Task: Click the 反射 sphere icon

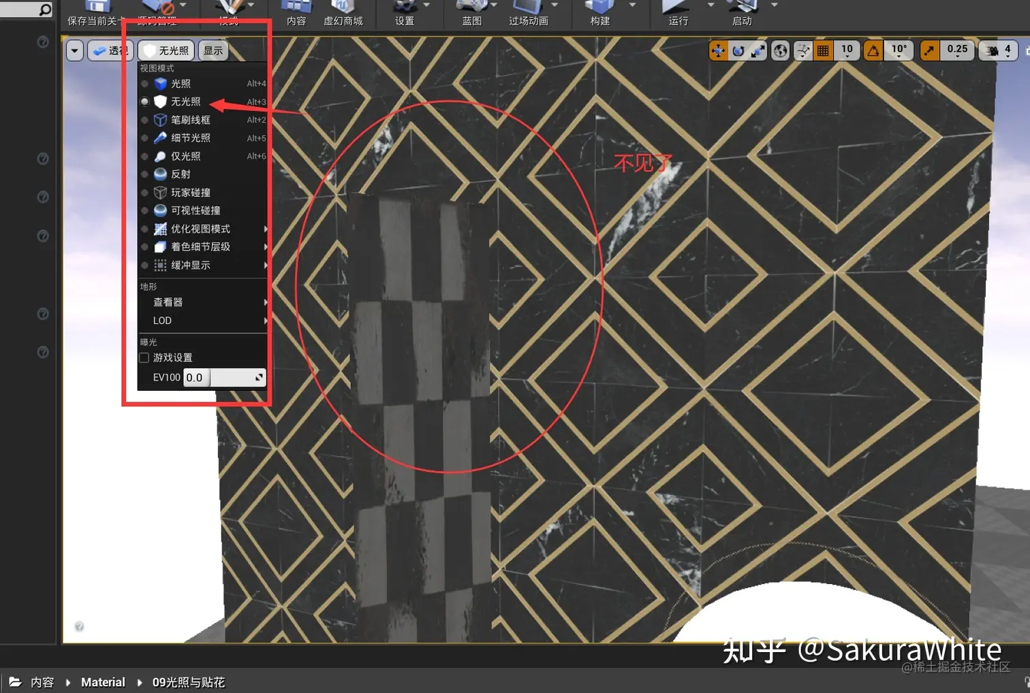Action: (161, 174)
